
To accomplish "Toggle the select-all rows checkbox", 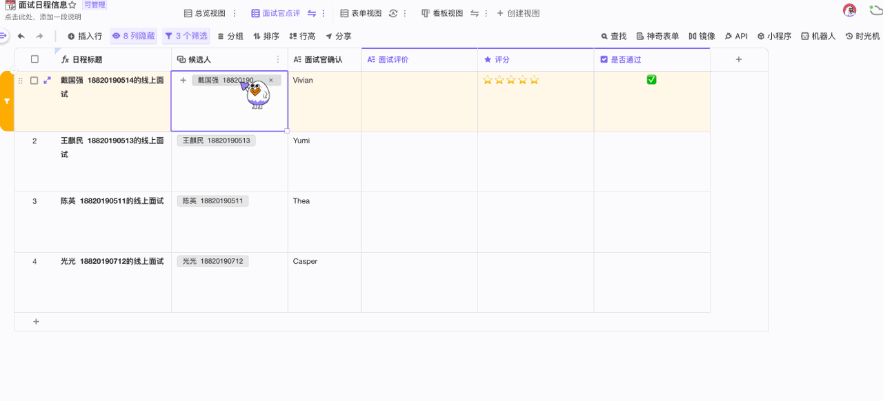I will click(x=34, y=59).
